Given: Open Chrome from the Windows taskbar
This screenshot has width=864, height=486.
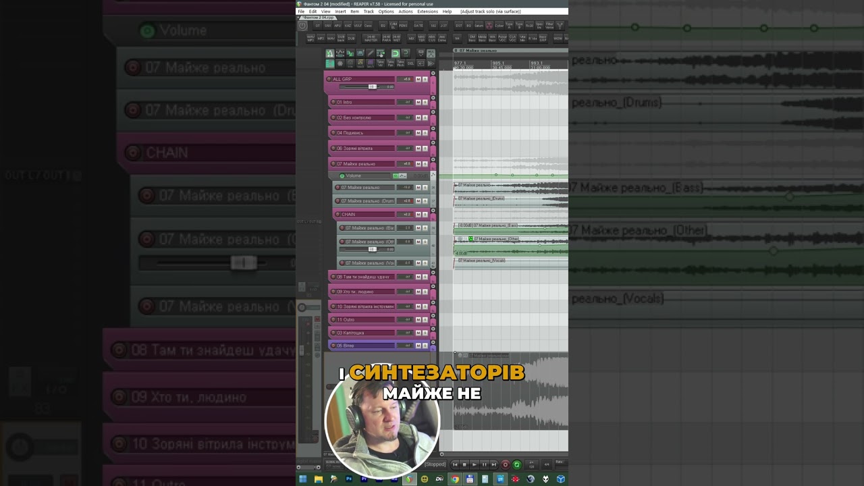Looking at the screenshot, I should (455, 479).
